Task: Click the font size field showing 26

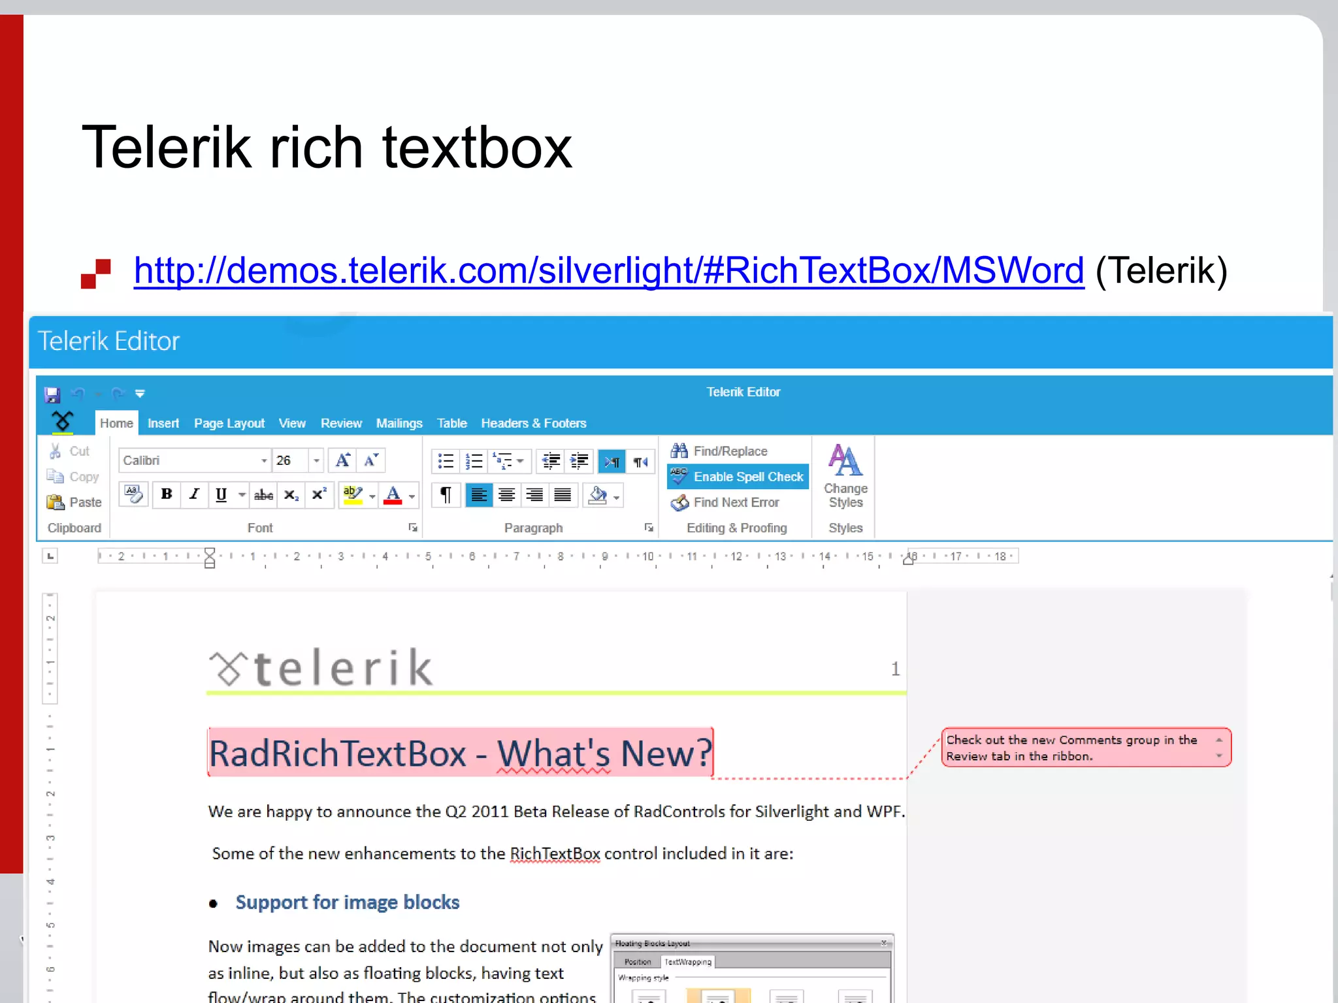Action: pos(290,460)
